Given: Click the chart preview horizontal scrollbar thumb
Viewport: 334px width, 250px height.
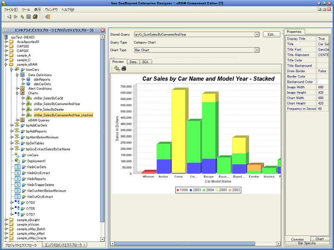Looking at the screenshot, I should coord(185,243).
